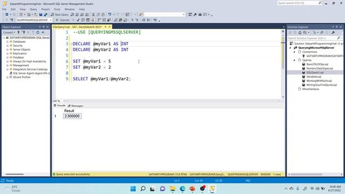Switch to the Messages tab

75,106
